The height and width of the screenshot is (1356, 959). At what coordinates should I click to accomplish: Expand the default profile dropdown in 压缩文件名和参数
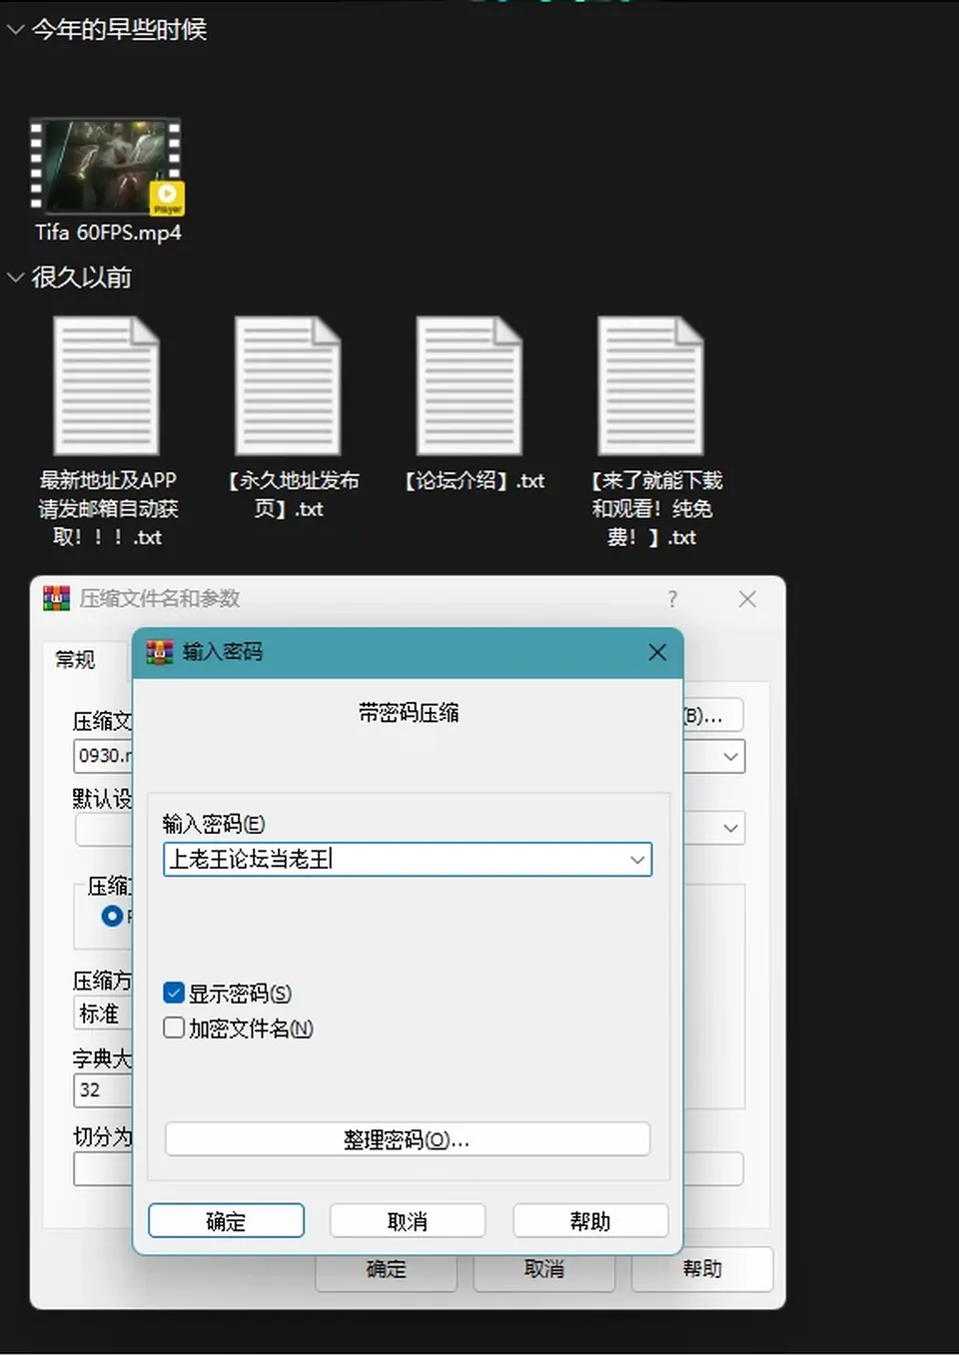click(731, 828)
